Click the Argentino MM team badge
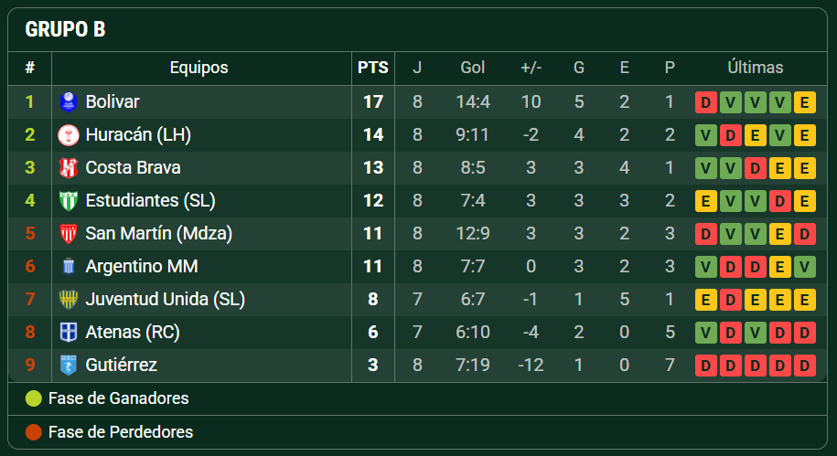This screenshot has width=837, height=456. [69, 267]
